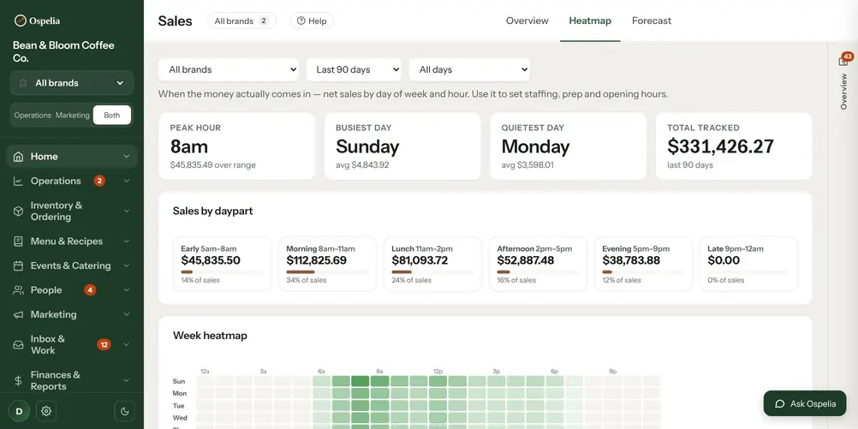Screen dimensions: 858x429
Task: Switch to the Forecast tab
Action: point(651,21)
